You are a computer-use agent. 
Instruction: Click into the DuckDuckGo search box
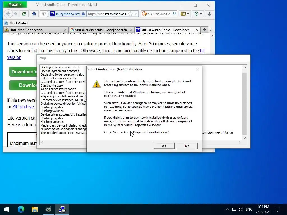pyautogui.click(x=161, y=14)
